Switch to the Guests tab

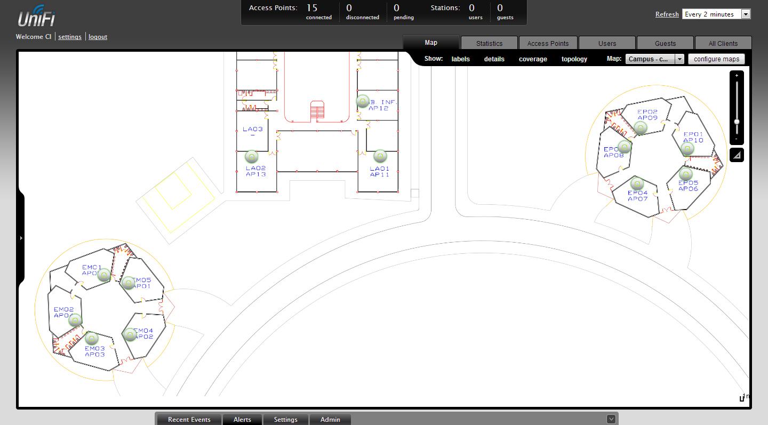(x=665, y=43)
